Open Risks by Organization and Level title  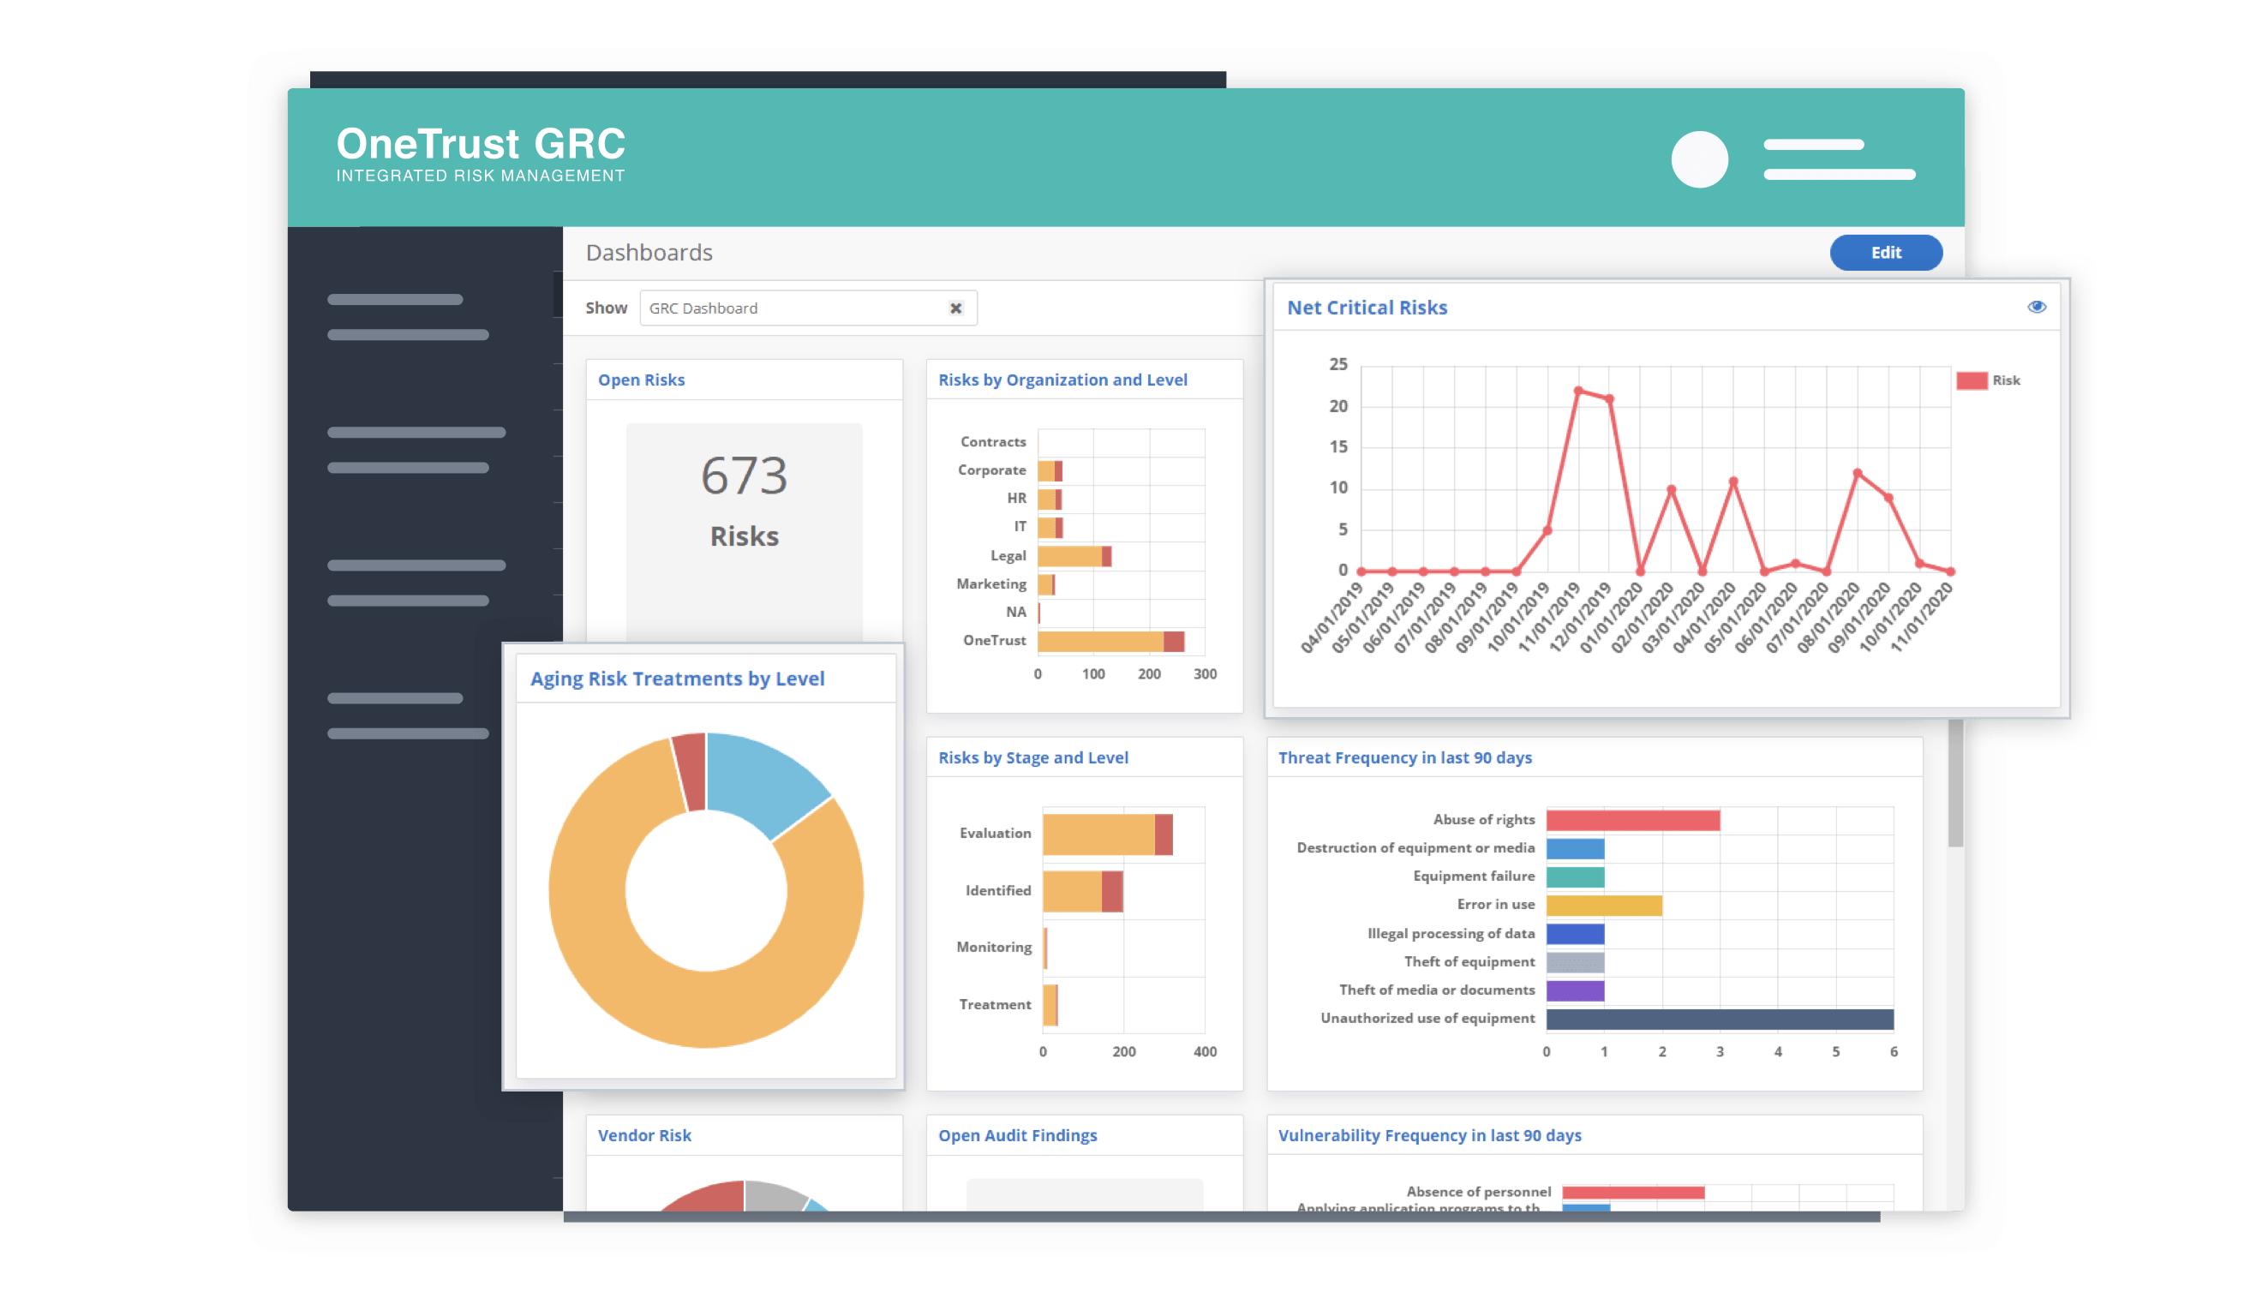[1062, 380]
